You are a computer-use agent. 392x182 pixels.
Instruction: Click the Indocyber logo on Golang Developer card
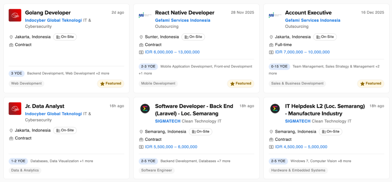[15, 15]
